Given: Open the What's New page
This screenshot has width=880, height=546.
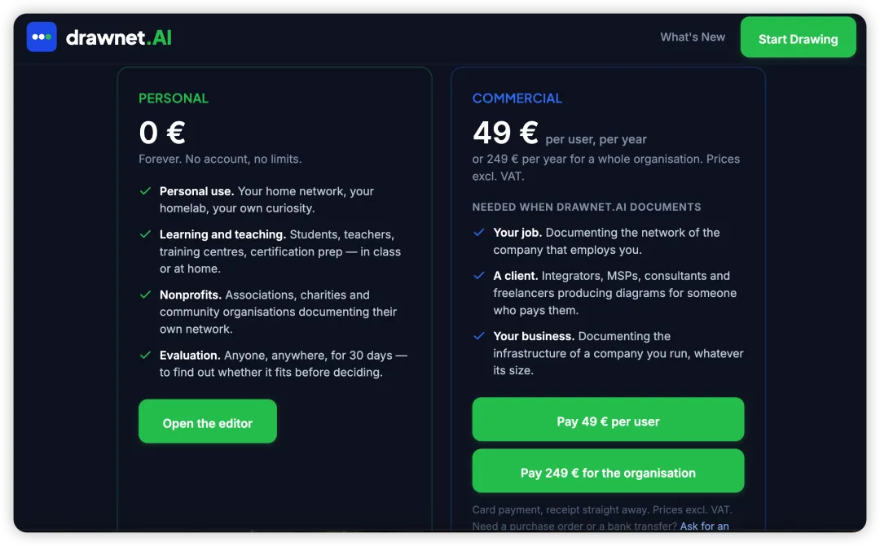Looking at the screenshot, I should (x=693, y=37).
